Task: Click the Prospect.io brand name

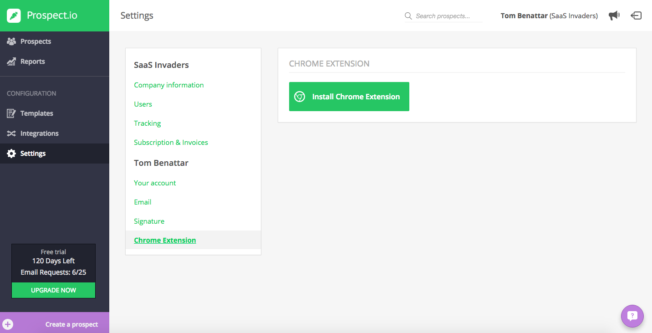Action: (x=52, y=15)
